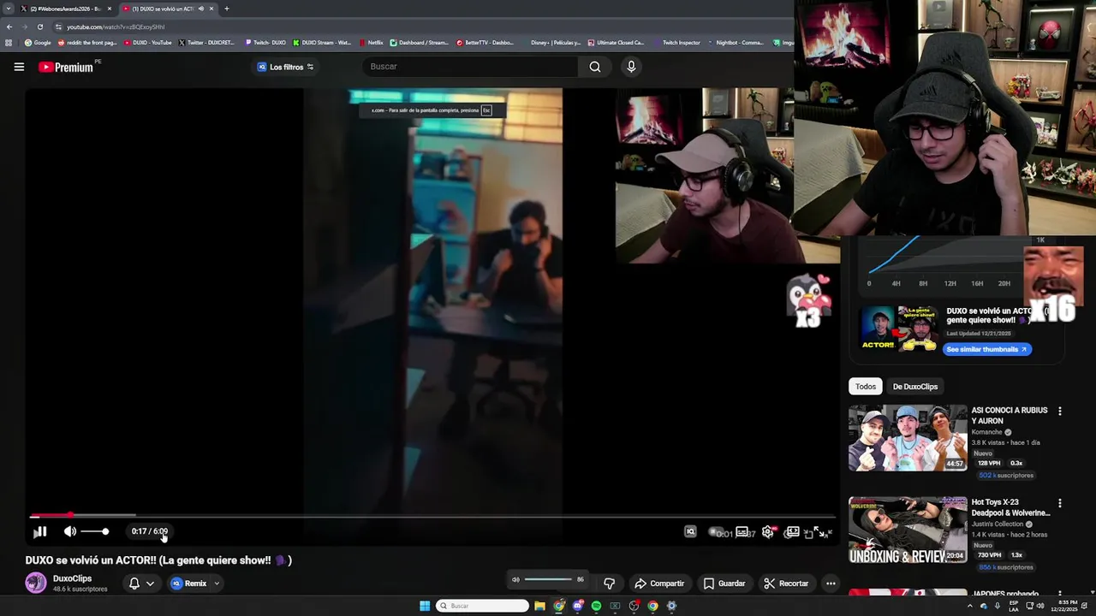
Task: Click the notification bell for DuxoClips
Action: point(134,583)
